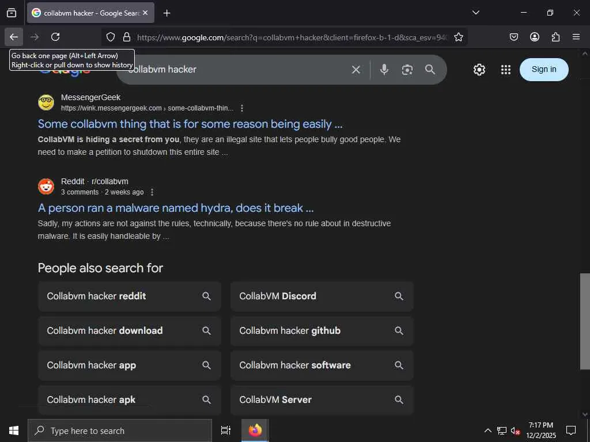The image size is (590, 442).
Task: Search by image with Google Lens
Action: (x=407, y=70)
